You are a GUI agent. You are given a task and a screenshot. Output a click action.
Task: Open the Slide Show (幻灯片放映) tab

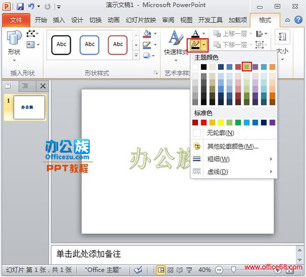click(141, 20)
